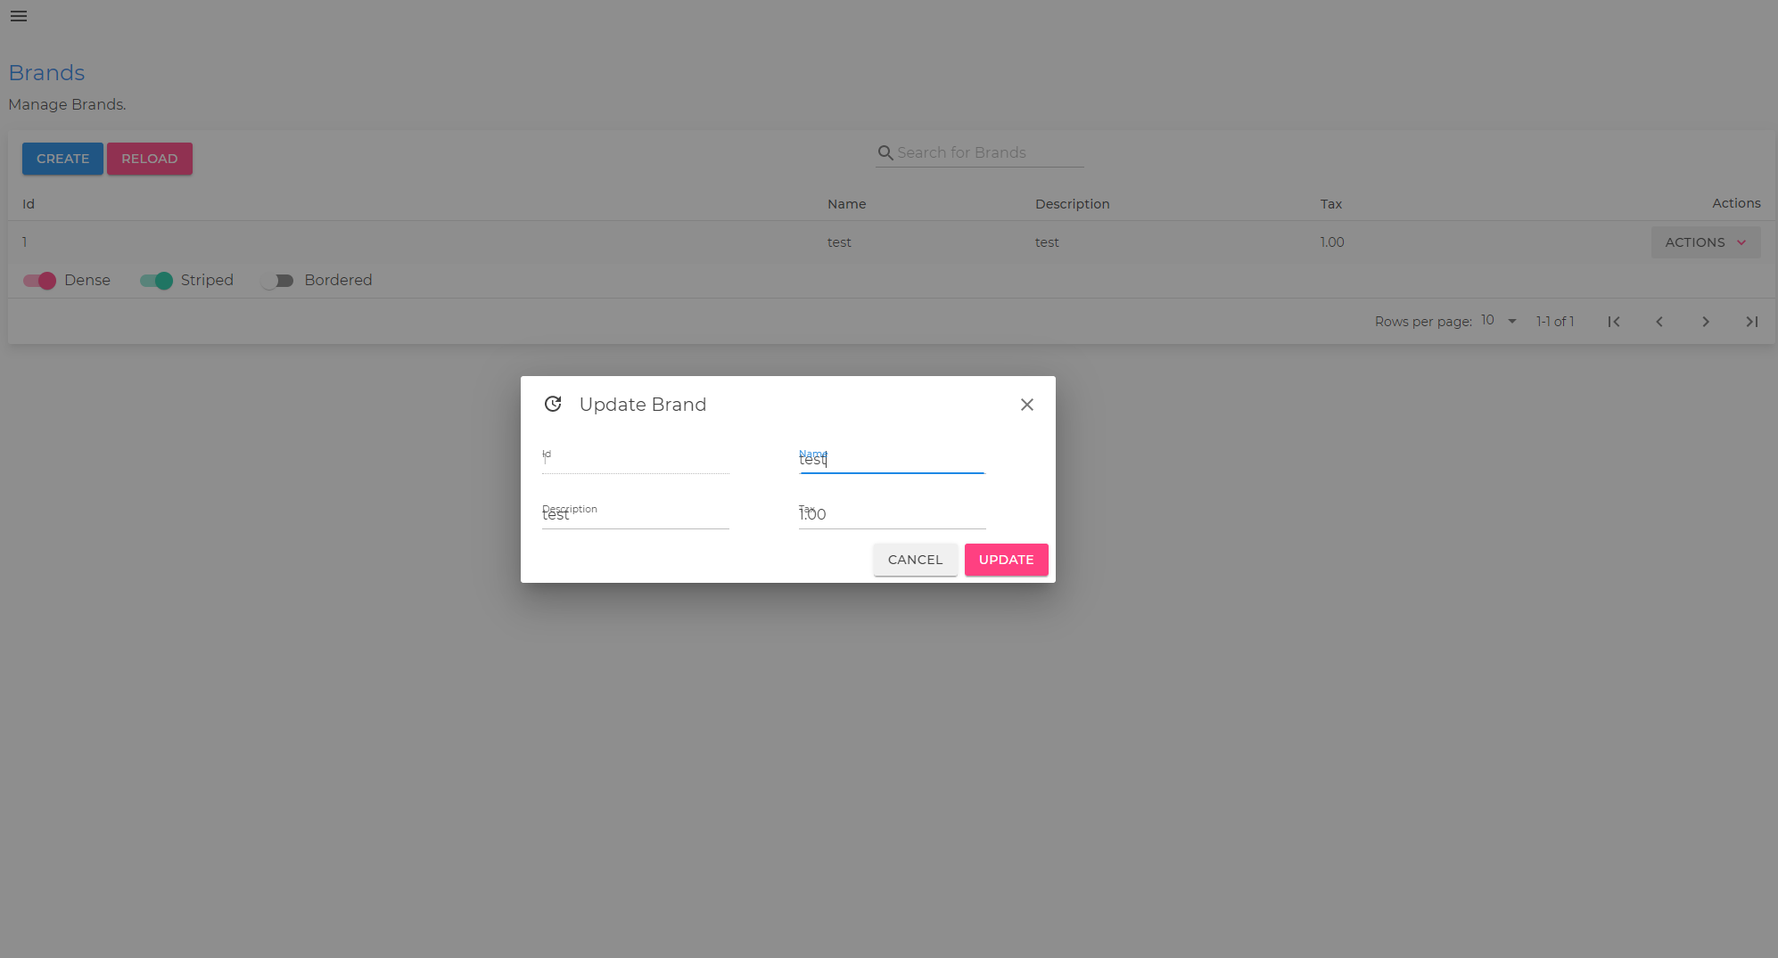Screen dimensions: 1778x958
Task: Click the Name field in the dialog
Action: (892, 462)
